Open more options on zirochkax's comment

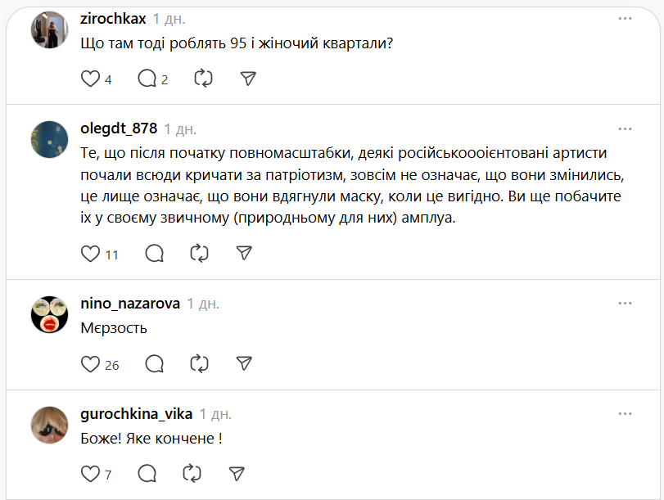pyautogui.click(x=626, y=17)
